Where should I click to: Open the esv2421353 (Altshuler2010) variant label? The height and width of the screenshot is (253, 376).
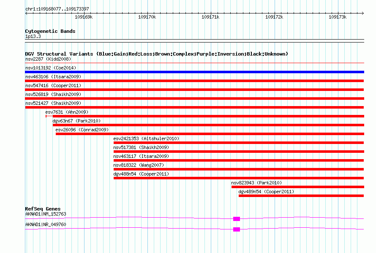[146, 138]
